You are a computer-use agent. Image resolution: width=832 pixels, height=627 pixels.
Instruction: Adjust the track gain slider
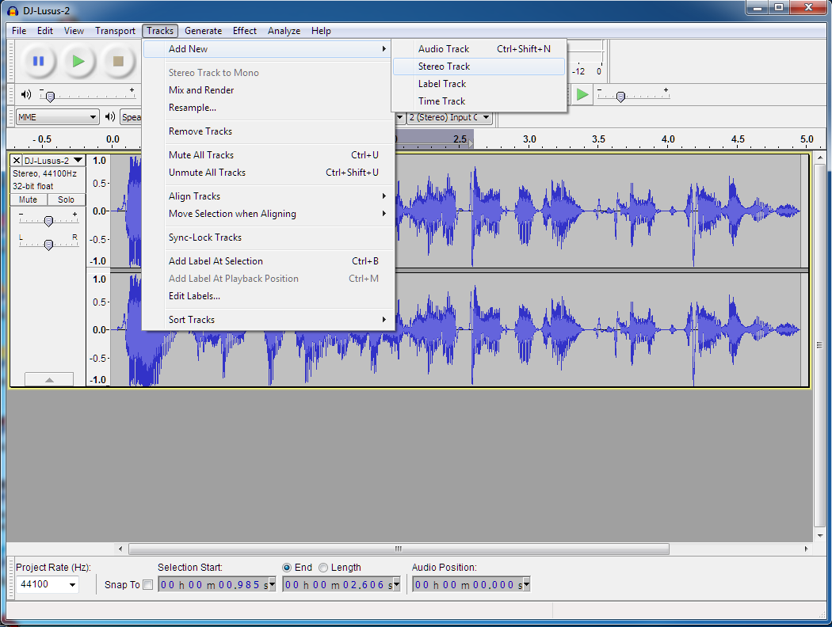[x=48, y=219]
